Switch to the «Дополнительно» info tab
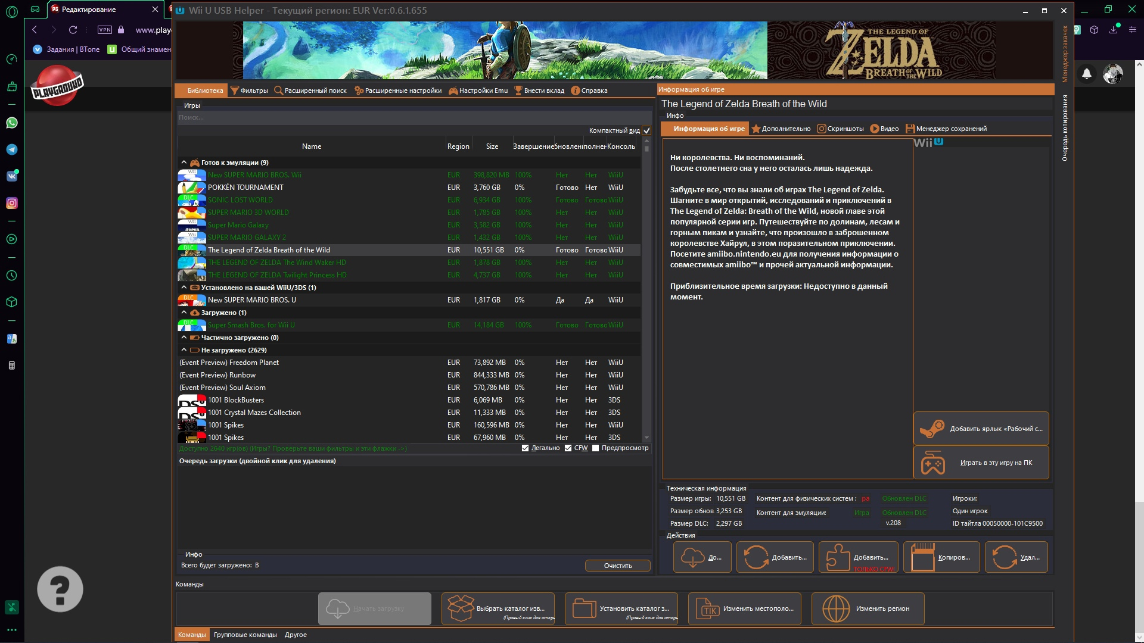Screen dimensions: 1144x643 click(781, 129)
